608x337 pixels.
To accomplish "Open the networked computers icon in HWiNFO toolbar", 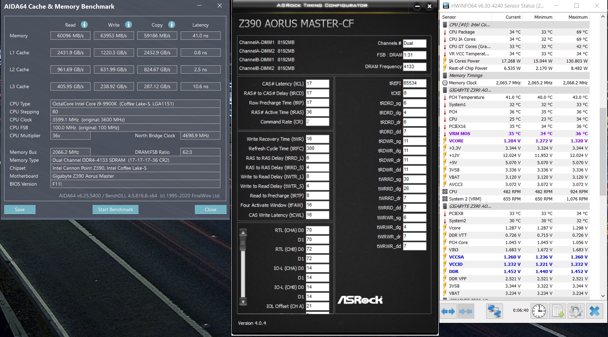I will pos(494,311).
